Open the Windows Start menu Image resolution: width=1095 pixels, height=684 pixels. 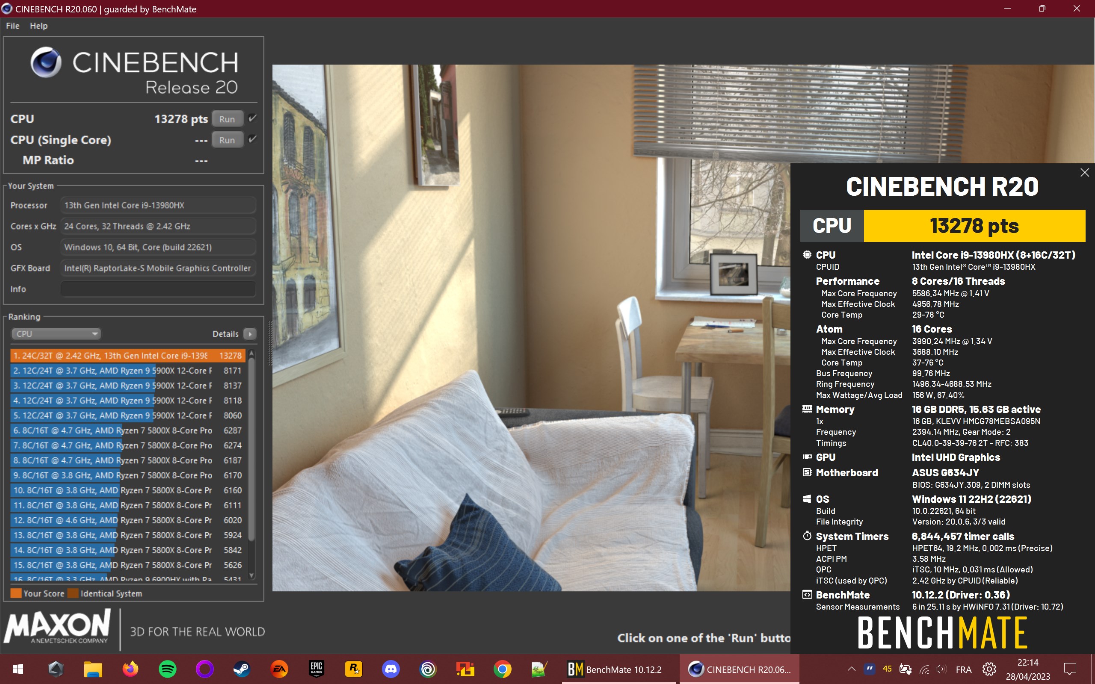[18, 669]
